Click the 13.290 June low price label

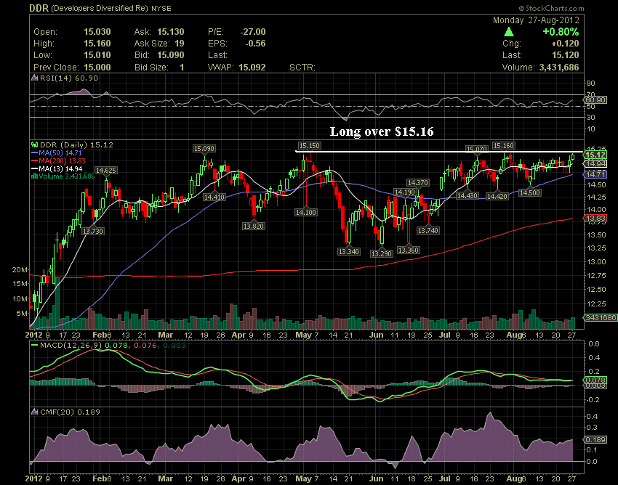[x=382, y=253]
